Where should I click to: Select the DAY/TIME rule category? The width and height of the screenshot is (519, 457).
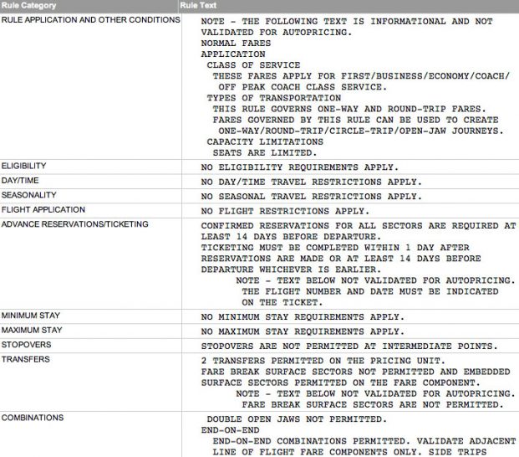tap(22, 180)
